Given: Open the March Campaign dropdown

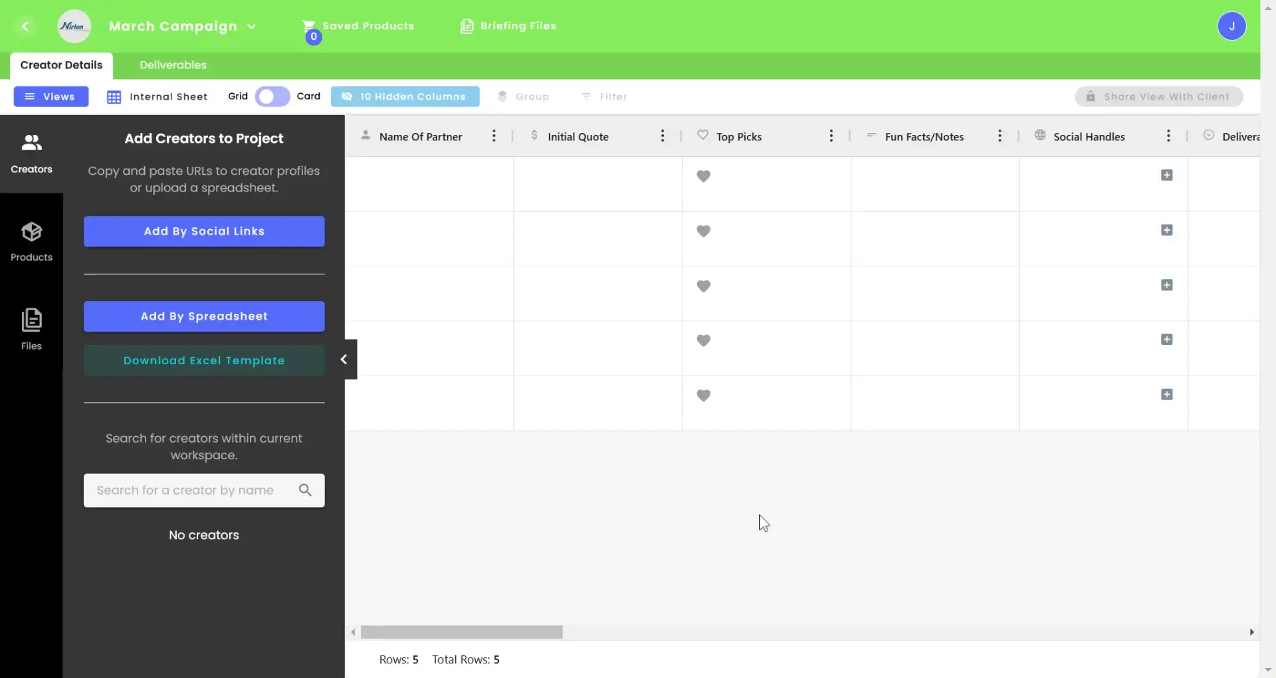Looking at the screenshot, I should click(183, 27).
